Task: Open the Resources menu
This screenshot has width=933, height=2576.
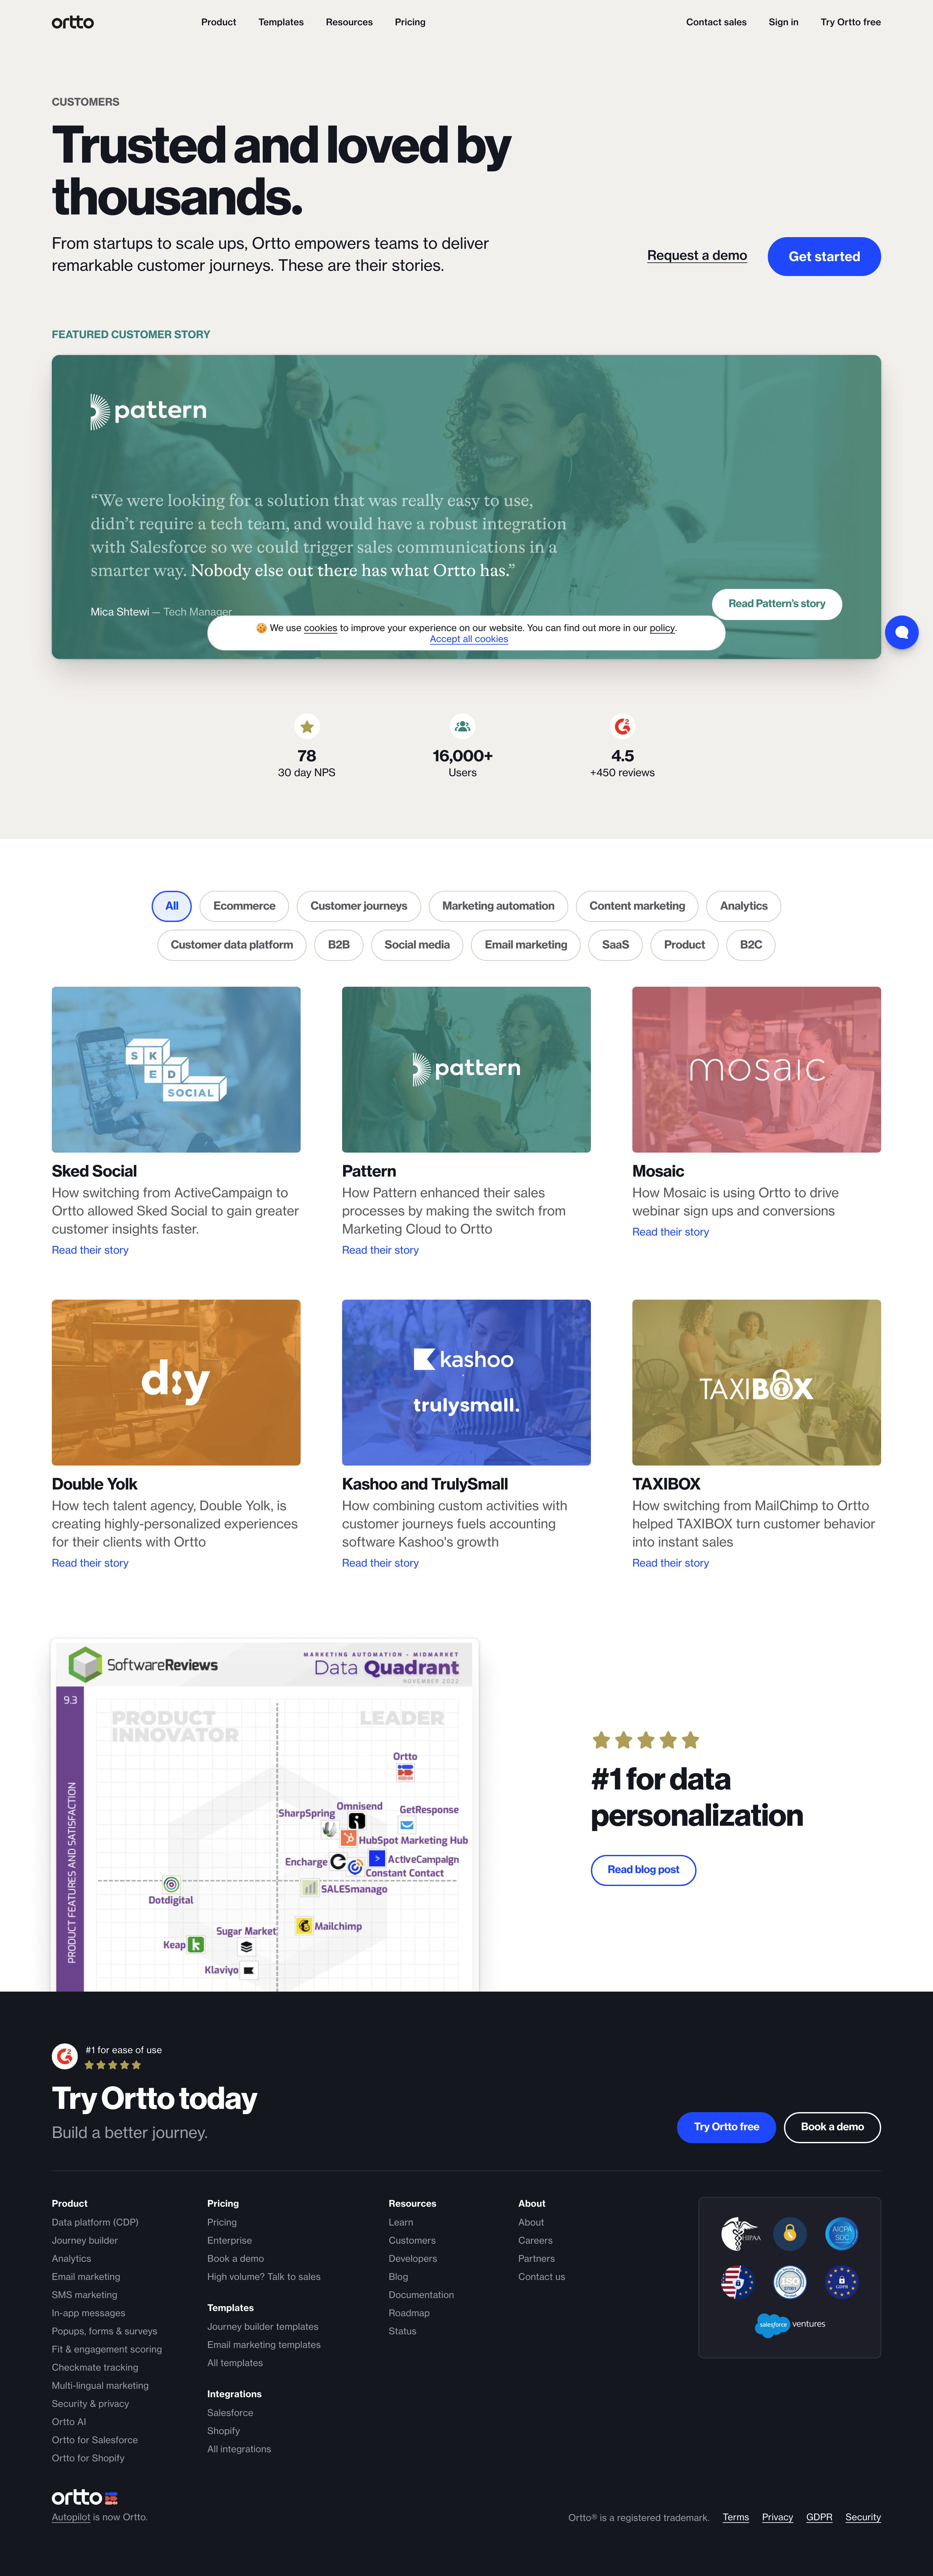Action: point(349,22)
